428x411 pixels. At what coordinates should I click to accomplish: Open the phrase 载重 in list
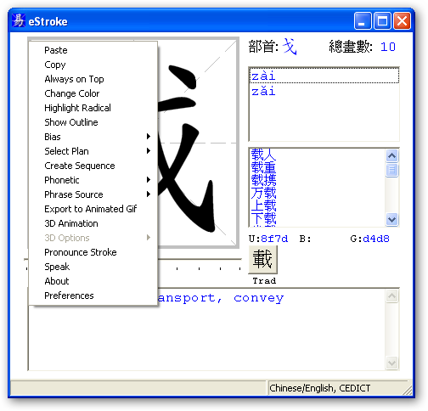coord(263,167)
